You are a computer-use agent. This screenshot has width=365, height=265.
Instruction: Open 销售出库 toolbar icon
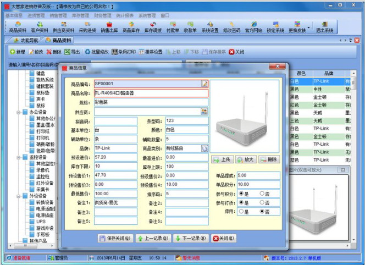click(109, 27)
